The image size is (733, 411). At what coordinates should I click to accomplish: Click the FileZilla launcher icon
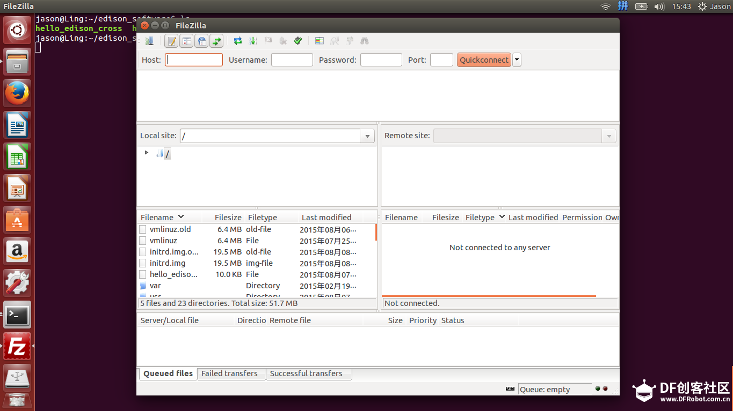tap(18, 346)
